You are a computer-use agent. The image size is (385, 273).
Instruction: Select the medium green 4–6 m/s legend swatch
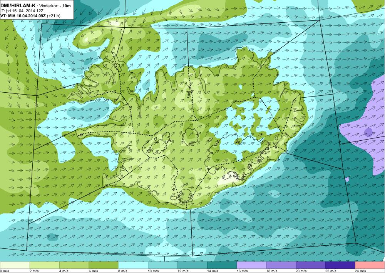[x=74, y=265]
